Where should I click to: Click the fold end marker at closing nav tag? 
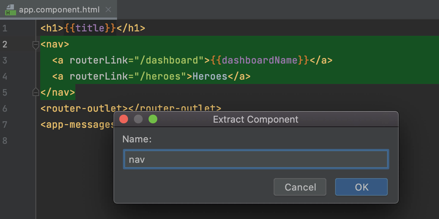click(35, 92)
